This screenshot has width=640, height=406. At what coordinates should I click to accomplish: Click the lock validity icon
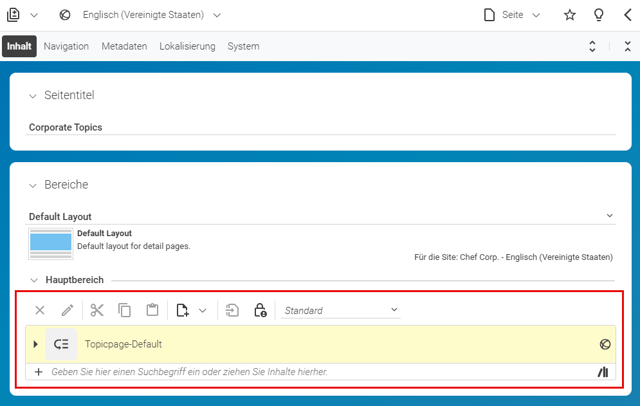(x=261, y=310)
